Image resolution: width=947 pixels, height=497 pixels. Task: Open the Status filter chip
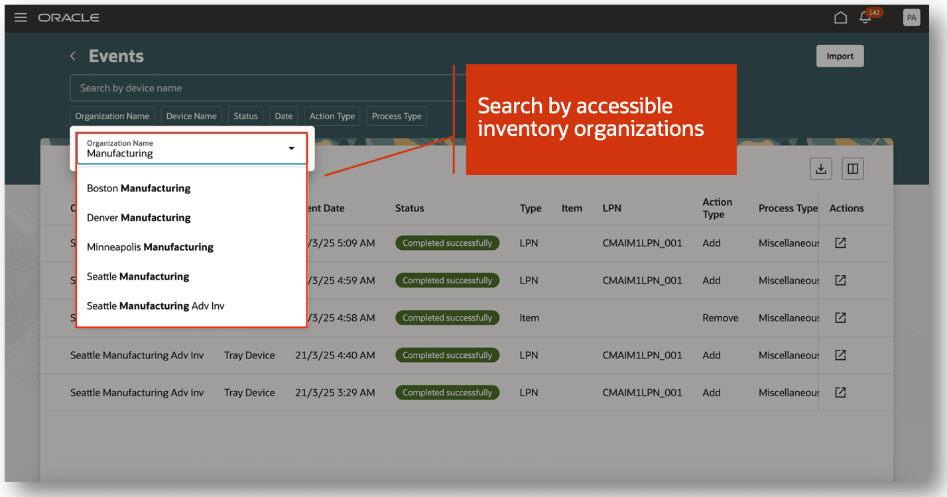245,116
